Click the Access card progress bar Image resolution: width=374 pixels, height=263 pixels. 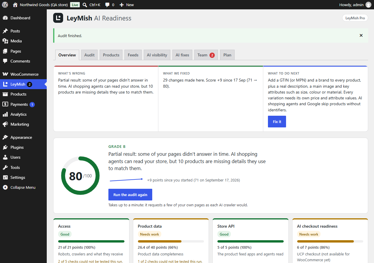[91, 241]
